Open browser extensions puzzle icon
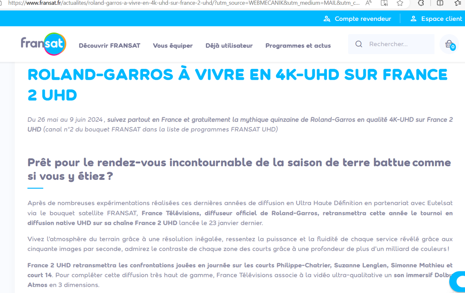This screenshot has width=465, height=293. 421,3
